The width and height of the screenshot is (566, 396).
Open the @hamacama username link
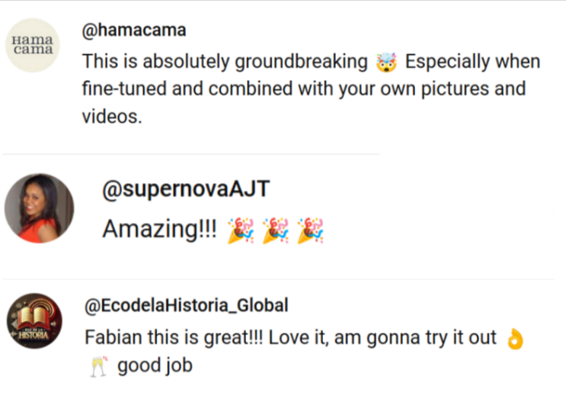click(x=134, y=31)
